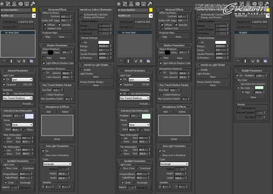Toggle Light Affects Shadow Color for Spot002
This screenshot has height=194, width=273.
click(161, 63)
